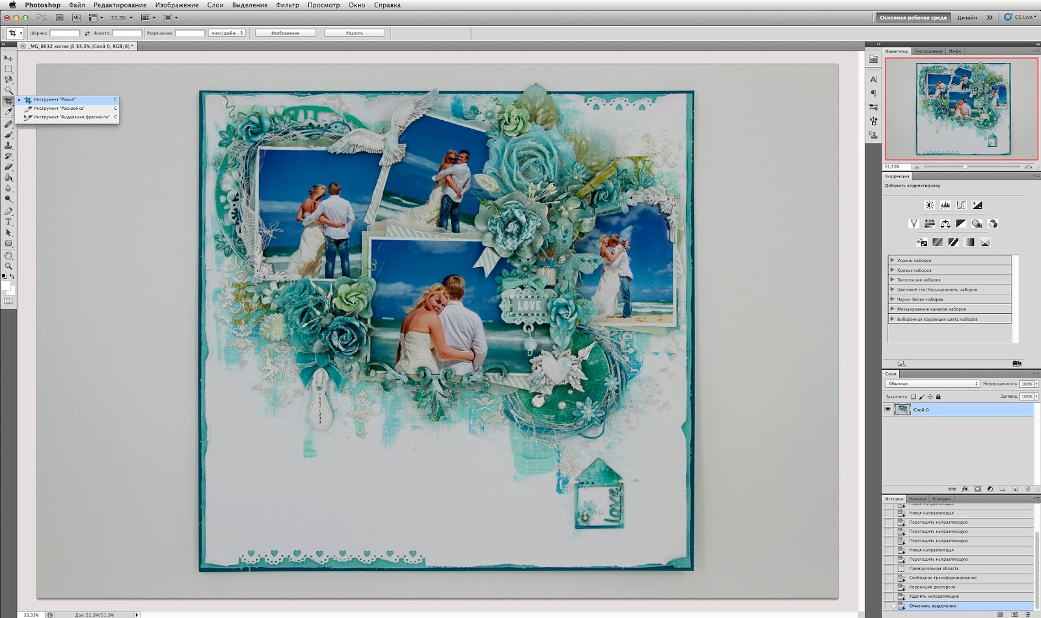The width and height of the screenshot is (1041, 618).
Task: Select the Type tool
Action: pos(8,222)
